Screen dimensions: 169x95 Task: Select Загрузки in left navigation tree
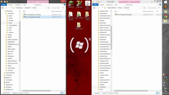8,87
